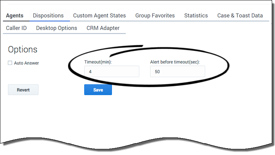Focus the Alert before timeout input field

[x=177, y=71]
